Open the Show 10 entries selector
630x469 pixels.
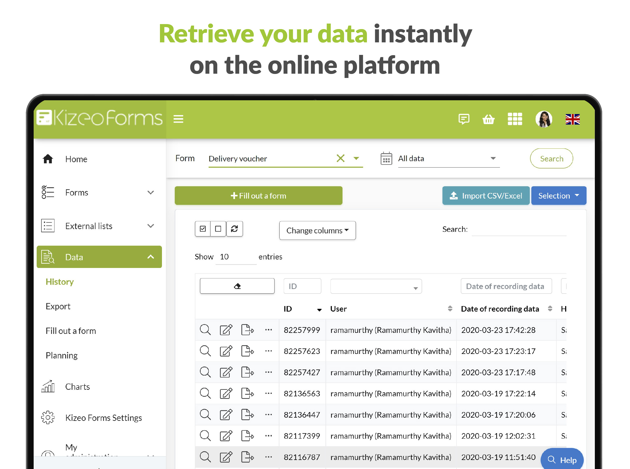pyautogui.click(x=236, y=257)
